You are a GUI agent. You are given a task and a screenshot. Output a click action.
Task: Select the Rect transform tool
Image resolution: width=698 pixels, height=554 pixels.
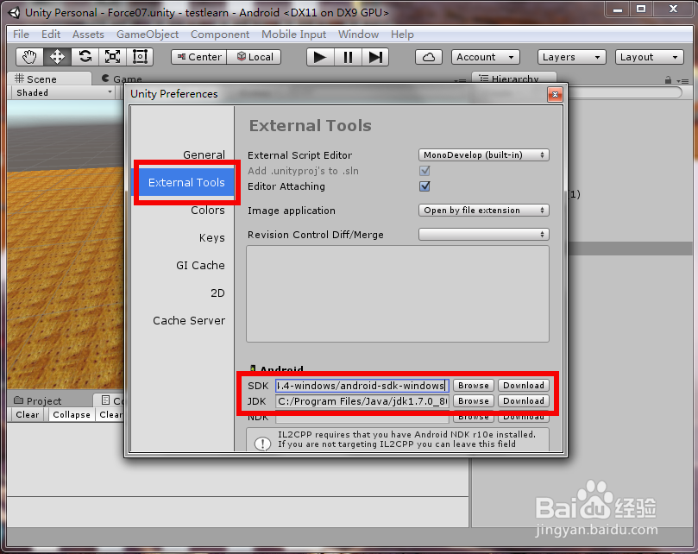140,57
